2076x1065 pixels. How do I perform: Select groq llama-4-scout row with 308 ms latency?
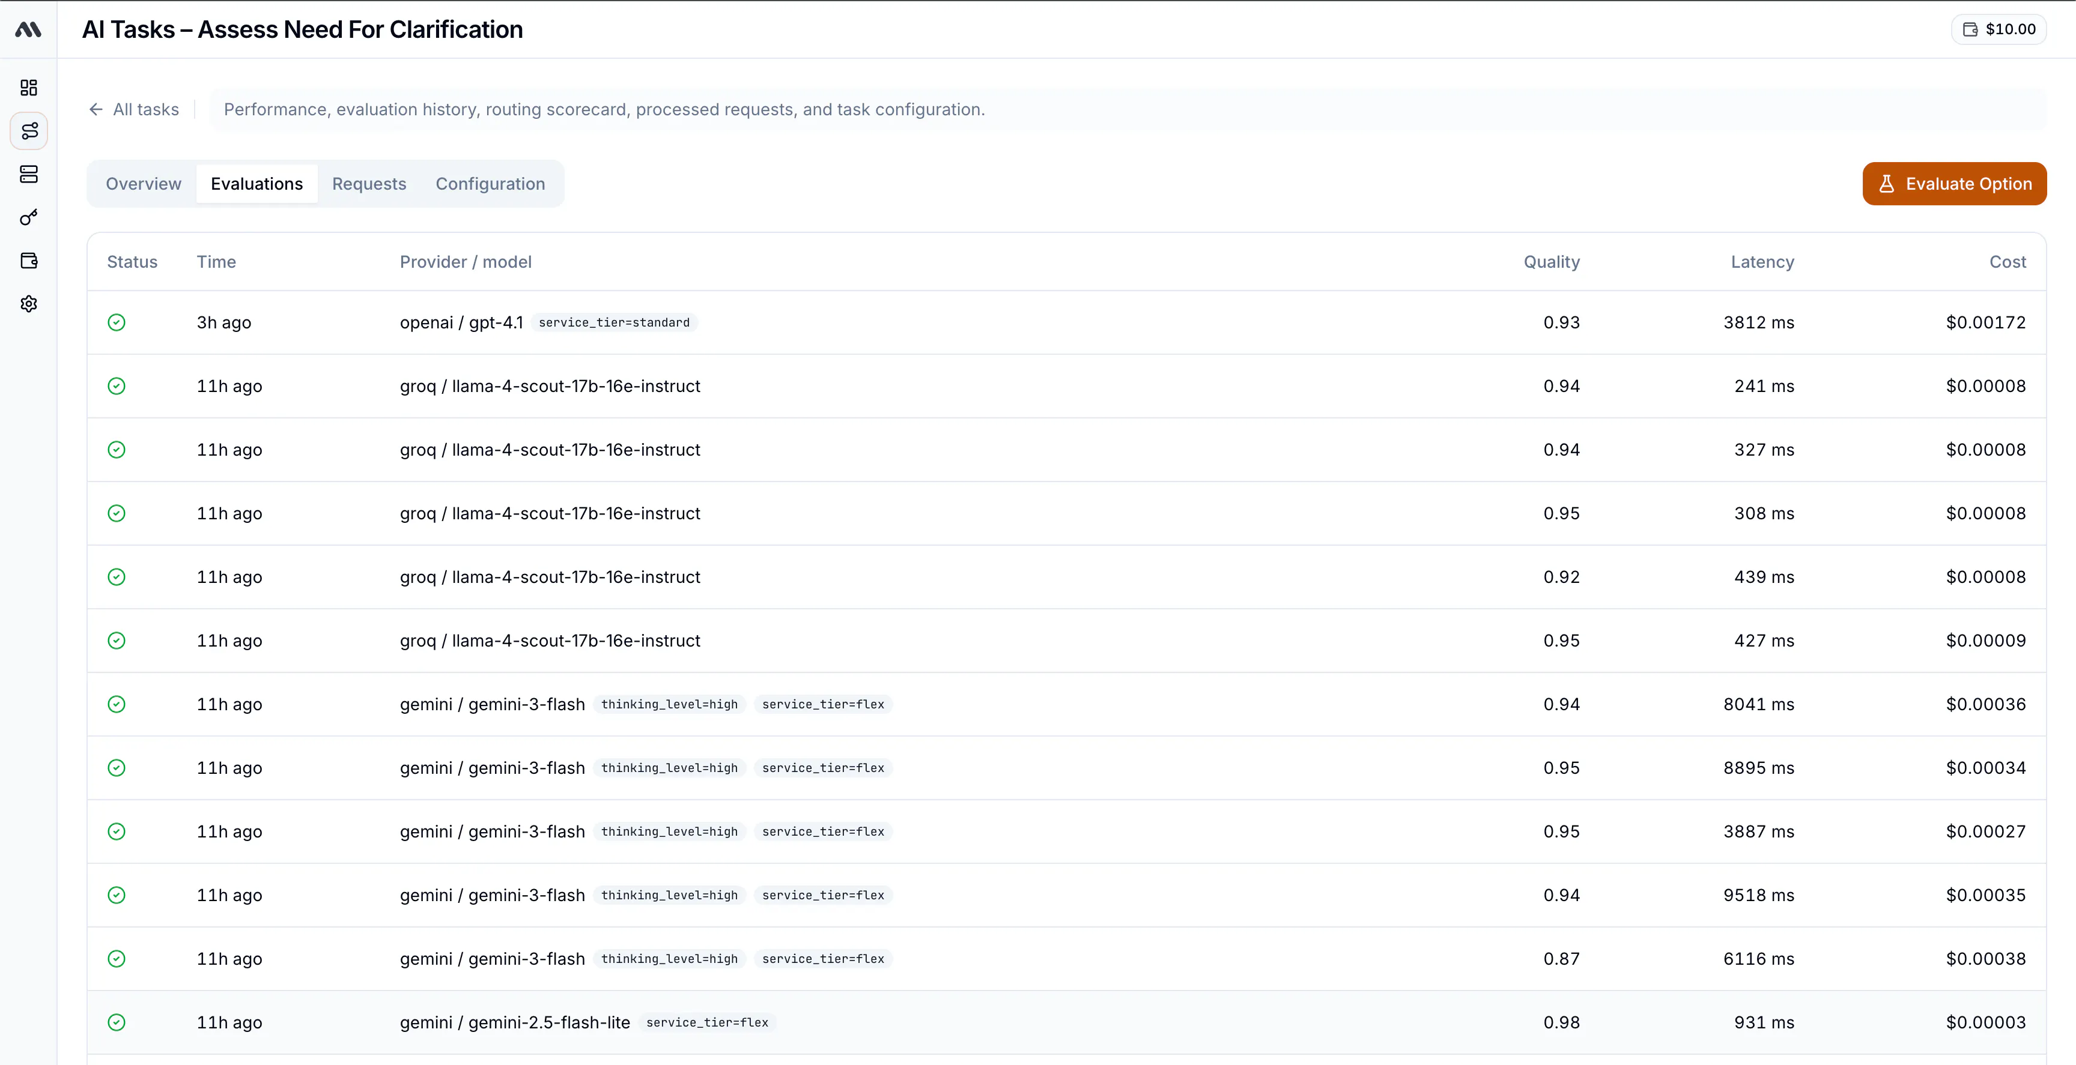(x=1066, y=513)
